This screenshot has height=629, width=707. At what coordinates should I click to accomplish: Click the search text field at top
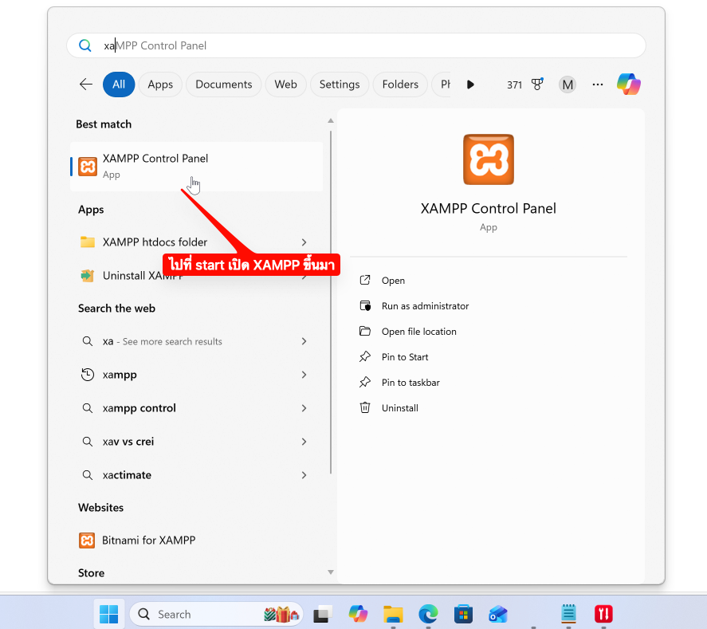(359, 45)
